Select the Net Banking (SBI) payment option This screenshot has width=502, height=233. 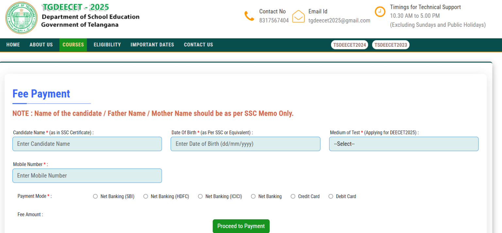[x=95, y=196]
